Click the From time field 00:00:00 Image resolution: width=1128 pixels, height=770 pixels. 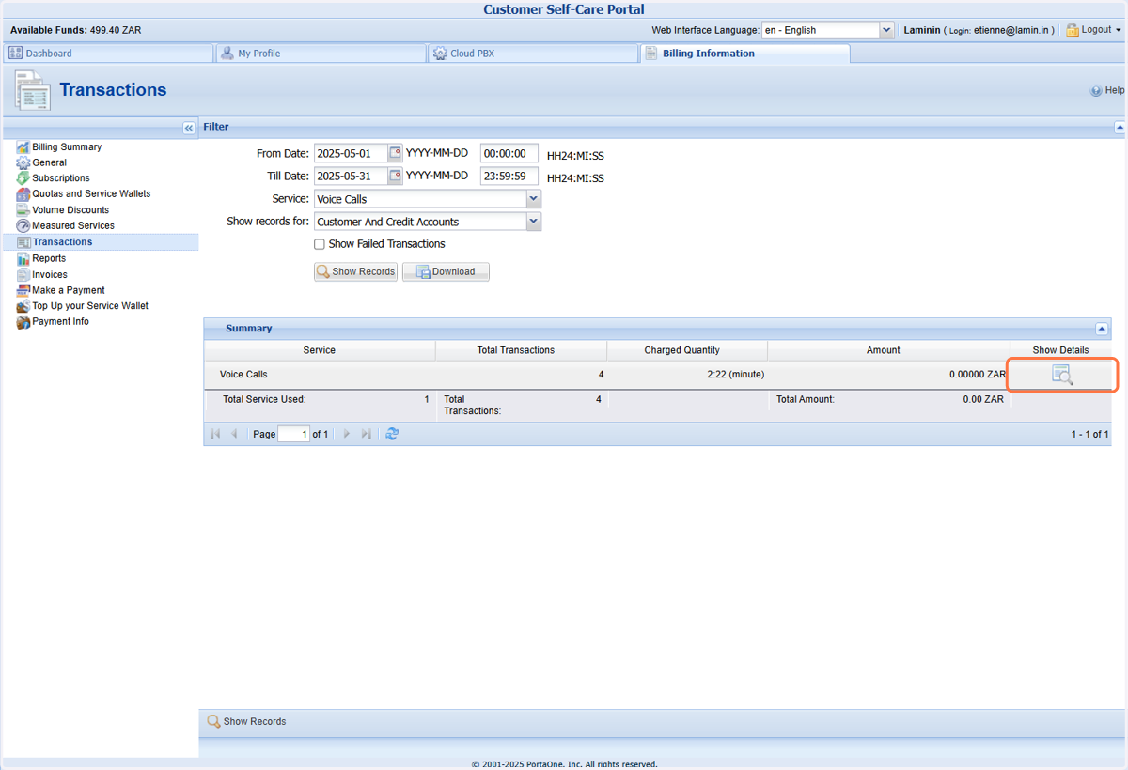pos(509,153)
